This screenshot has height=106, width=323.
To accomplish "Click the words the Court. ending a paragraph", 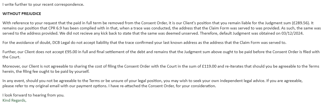I will pyautogui.click(x=11, y=57).
